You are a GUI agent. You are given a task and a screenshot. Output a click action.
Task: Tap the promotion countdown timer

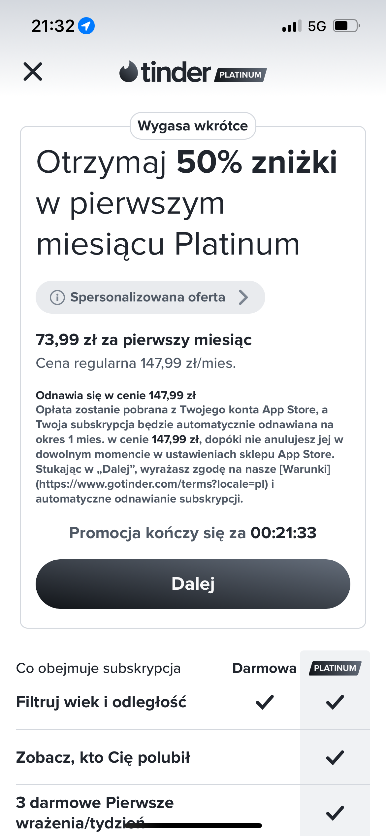click(x=283, y=533)
